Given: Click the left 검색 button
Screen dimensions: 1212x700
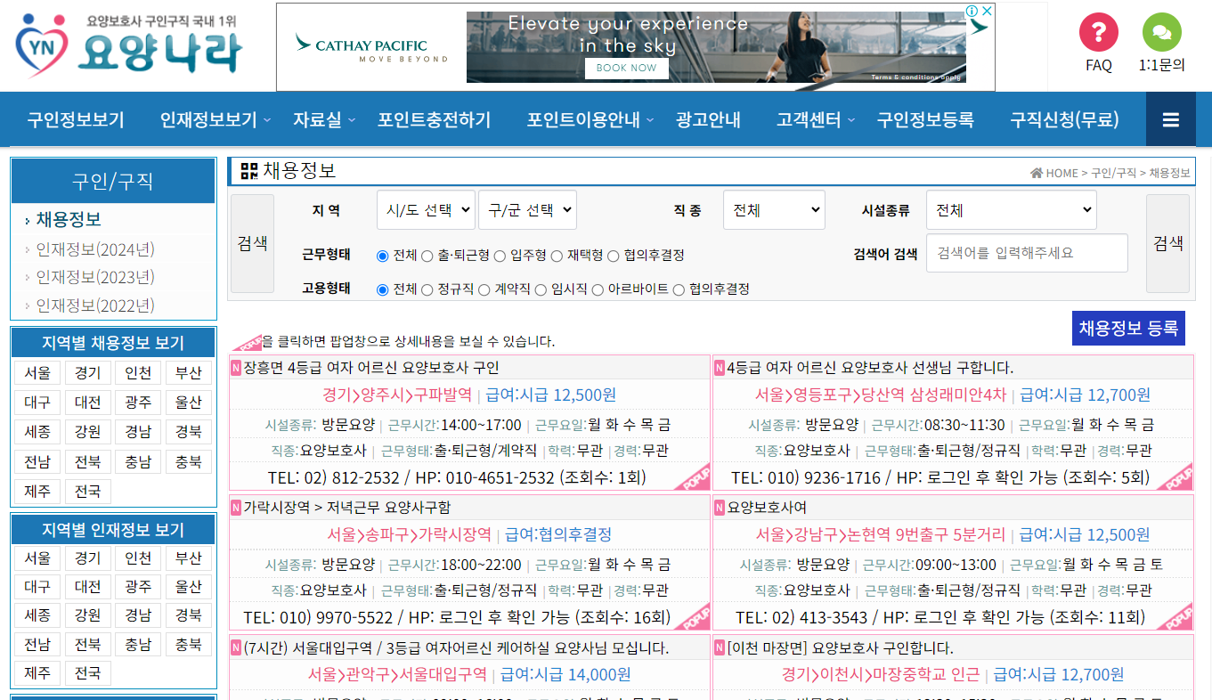Looking at the screenshot, I should 253,244.
